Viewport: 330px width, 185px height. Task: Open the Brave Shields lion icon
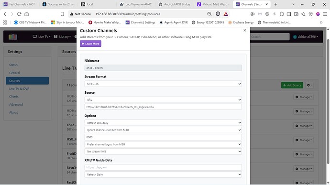click(218, 14)
